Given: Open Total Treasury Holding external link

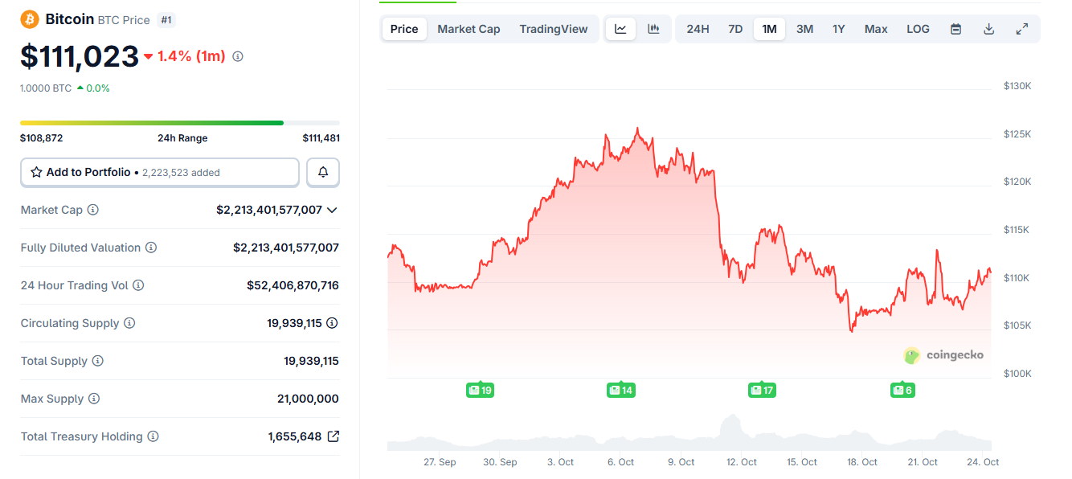Looking at the screenshot, I should (x=333, y=436).
